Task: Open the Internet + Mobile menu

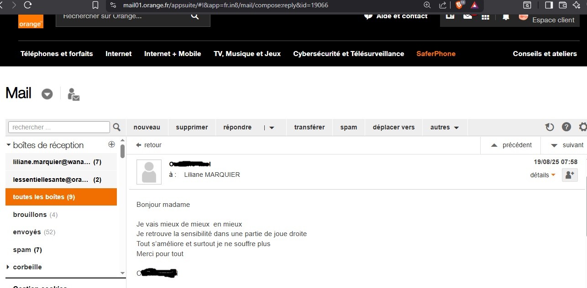Action: (x=173, y=54)
